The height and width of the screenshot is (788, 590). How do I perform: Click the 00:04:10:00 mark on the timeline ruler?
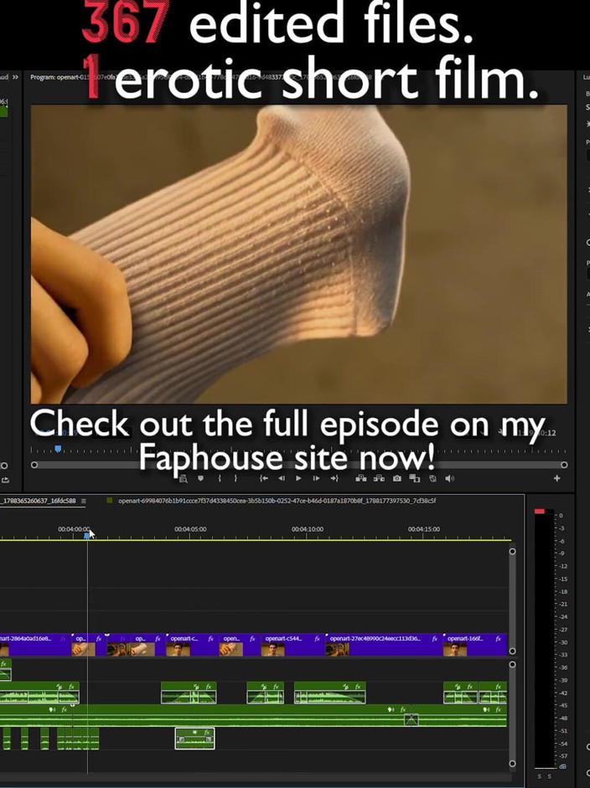tap(308, 529)
